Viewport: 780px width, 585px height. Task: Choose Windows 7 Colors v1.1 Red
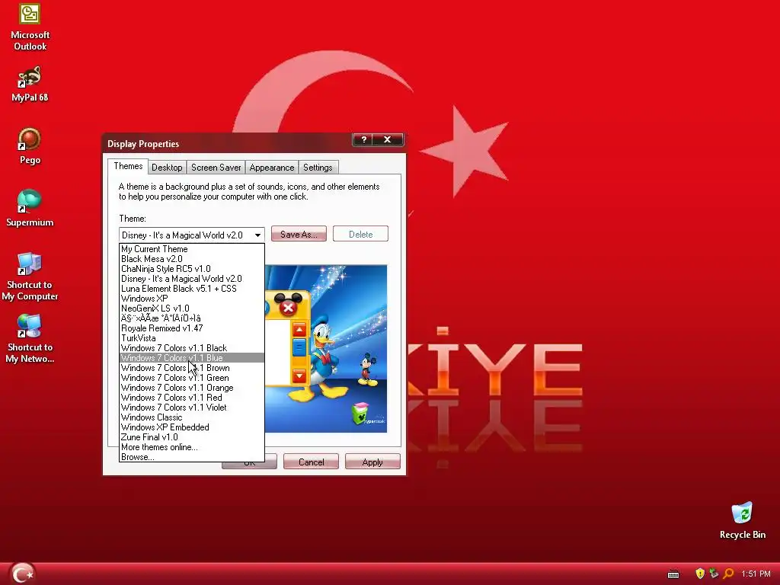click(191, 398)
